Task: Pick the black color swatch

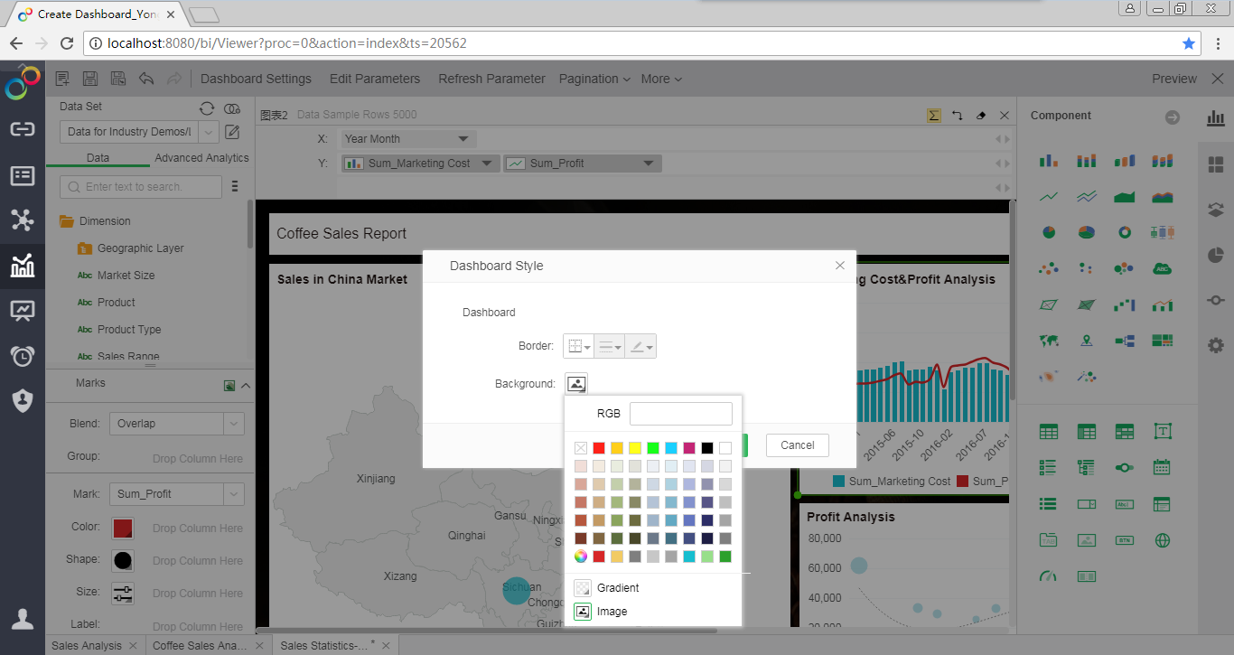Action: tap(707, 448)
